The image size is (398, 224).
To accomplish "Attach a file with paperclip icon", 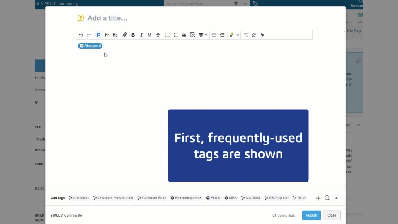I will 125,35.
